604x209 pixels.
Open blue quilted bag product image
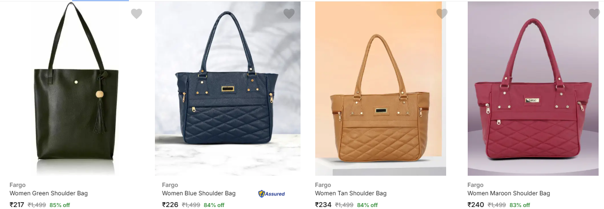pos(227,88)
